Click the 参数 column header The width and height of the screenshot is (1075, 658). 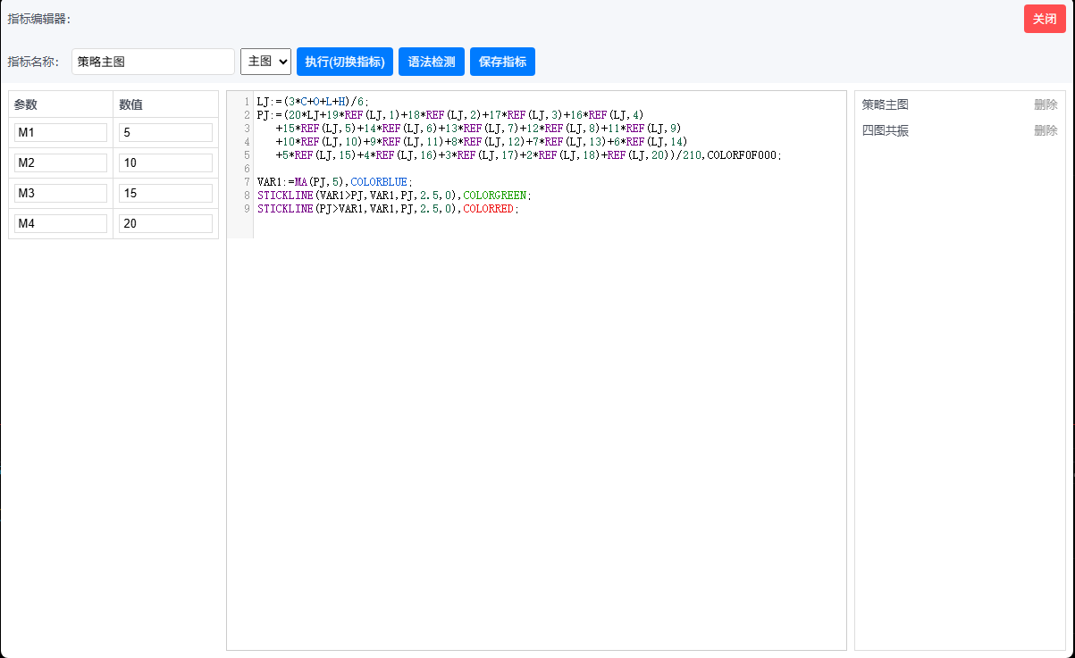pyautogui.click(x=26, y=104)
